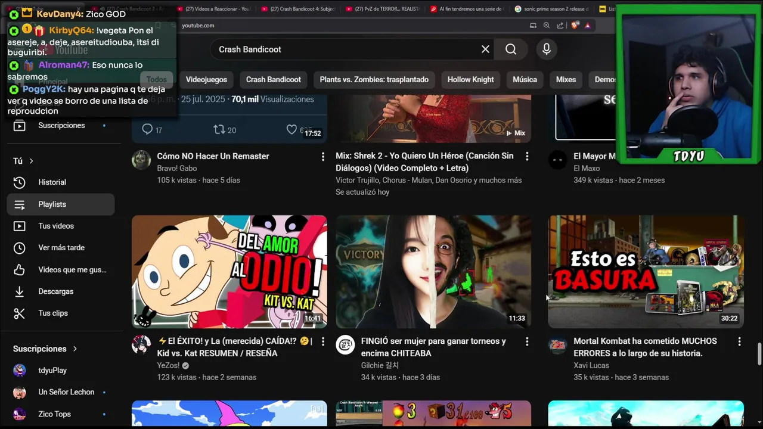Click the share page icon in address bar

click(x=560, y=26)
